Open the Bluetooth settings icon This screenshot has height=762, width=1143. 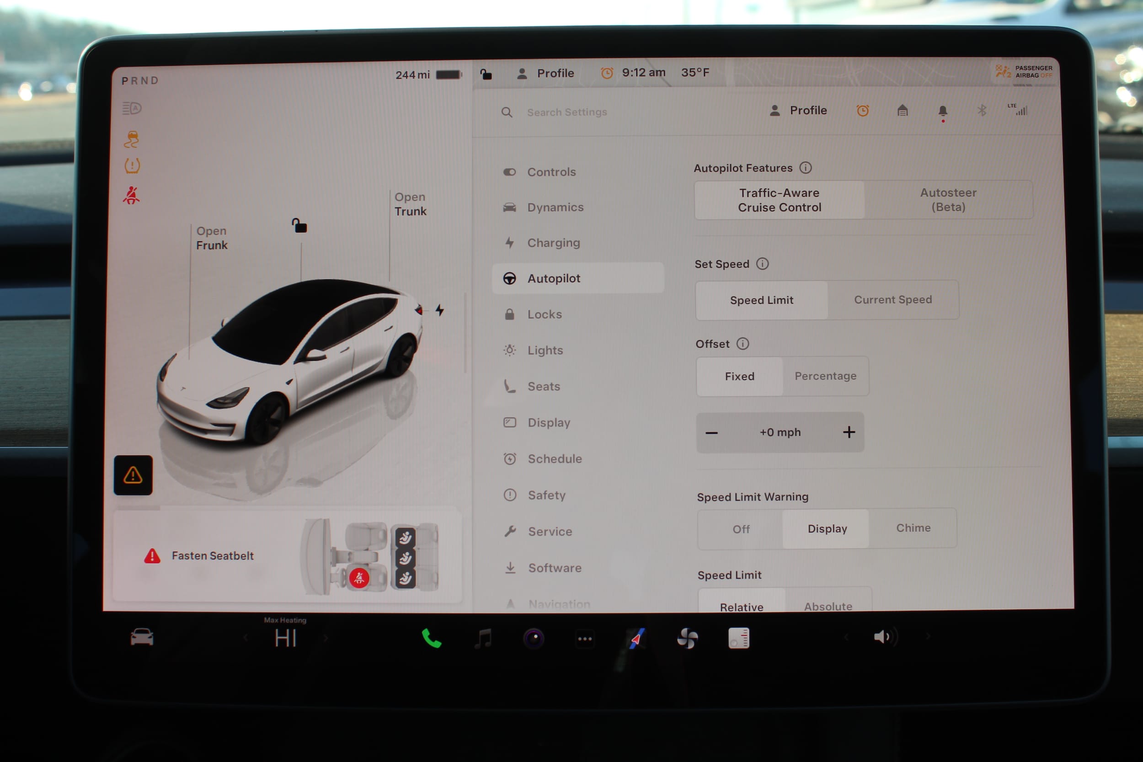982,111
